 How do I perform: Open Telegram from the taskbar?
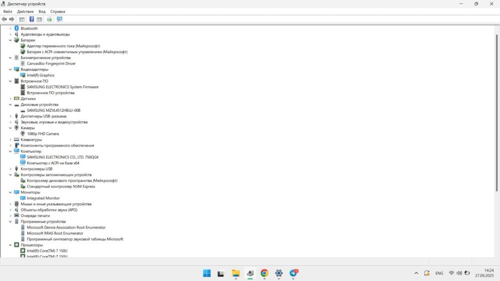point(293,273)
